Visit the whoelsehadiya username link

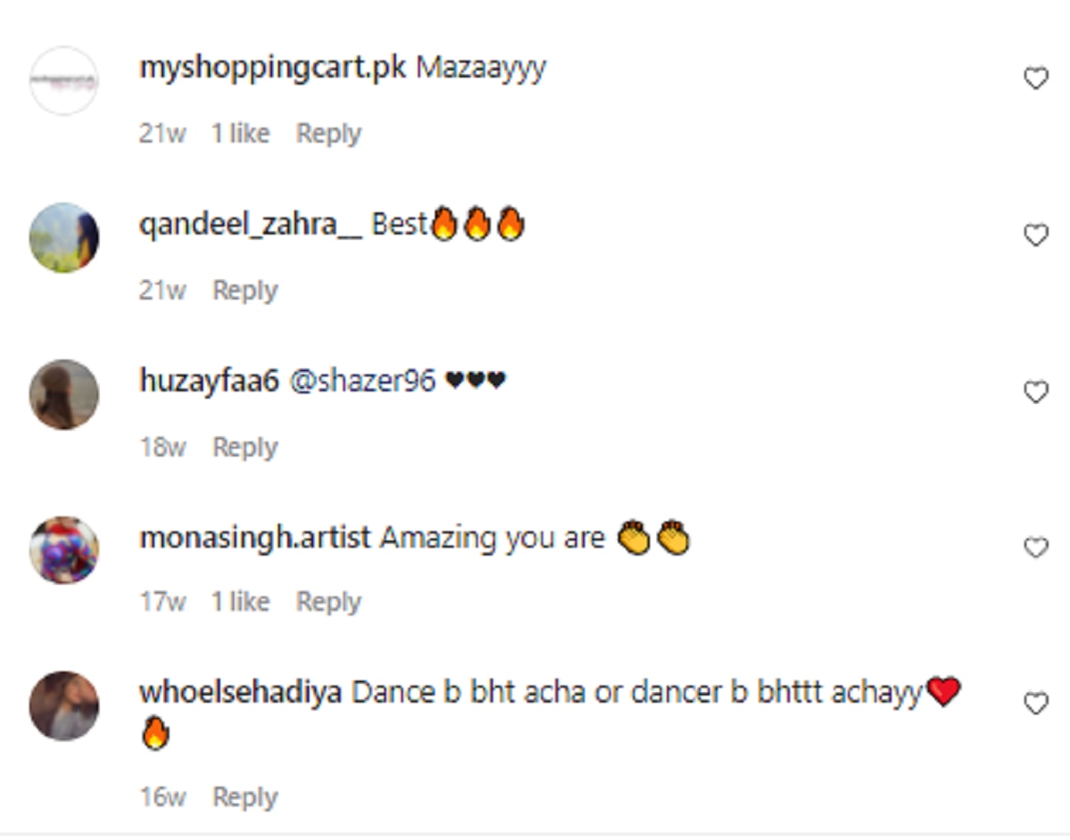point(241,693)
